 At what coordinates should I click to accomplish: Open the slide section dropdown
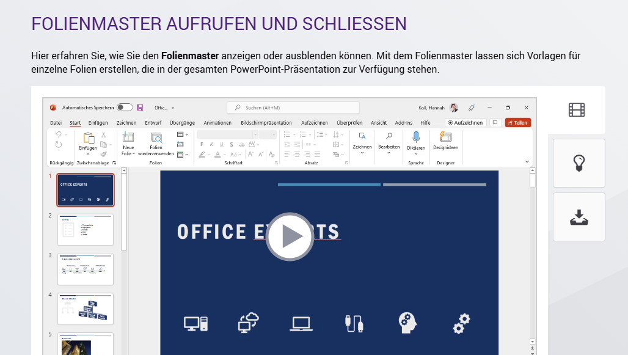(182, 154)
